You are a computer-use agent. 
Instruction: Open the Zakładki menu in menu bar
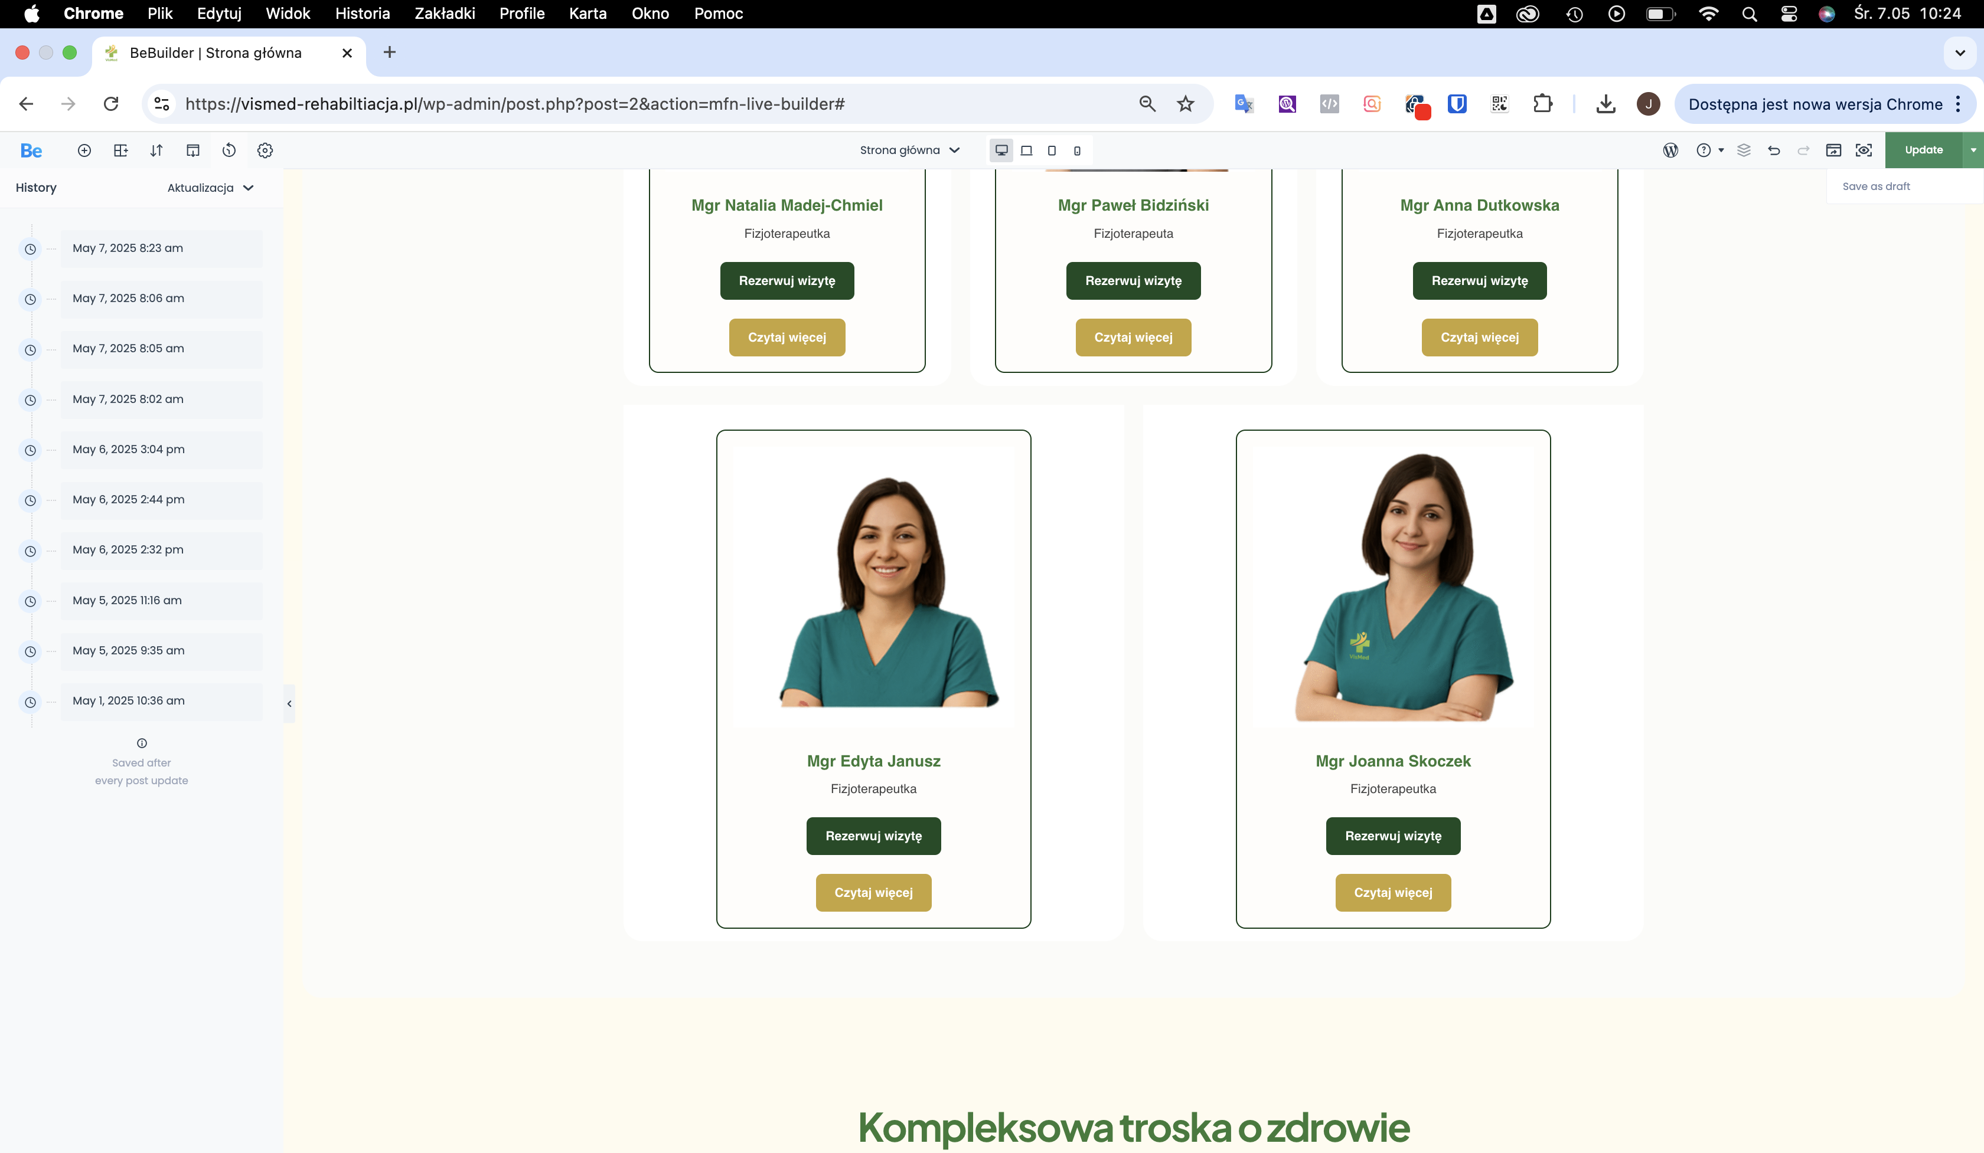pos(445,14)
